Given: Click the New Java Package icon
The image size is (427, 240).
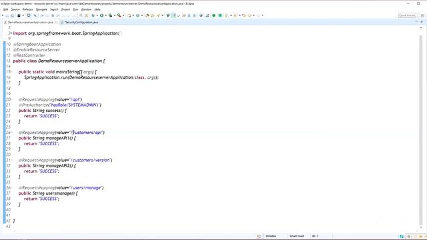Looking at the screenshot, I should 129,15.
